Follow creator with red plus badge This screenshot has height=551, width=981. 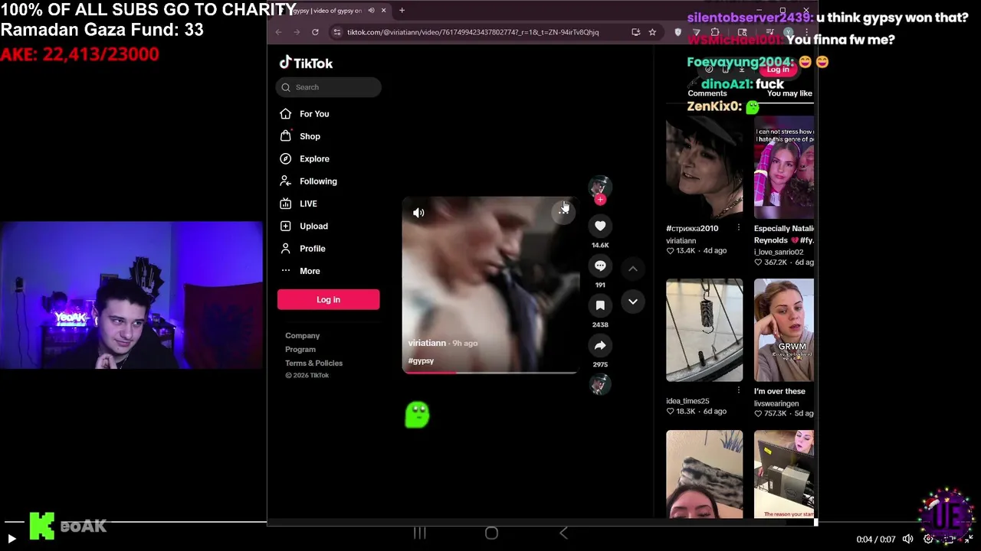pos(600,200)
